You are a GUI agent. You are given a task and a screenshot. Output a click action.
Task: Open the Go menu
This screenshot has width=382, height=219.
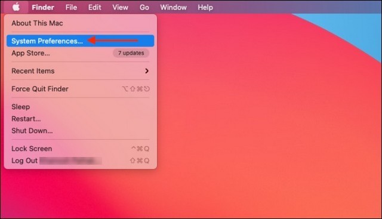click(144, 7)
